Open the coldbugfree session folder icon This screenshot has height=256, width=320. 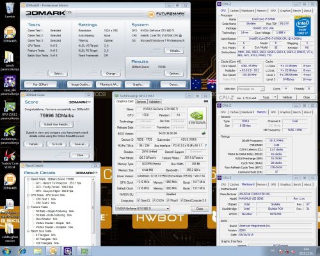[x=10, y=232]
